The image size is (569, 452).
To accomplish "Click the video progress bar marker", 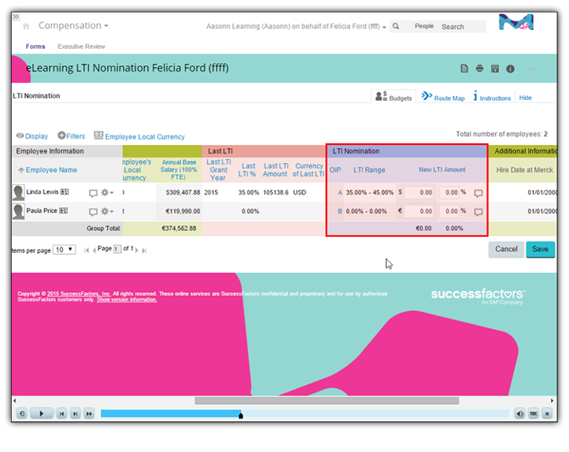I will coord(241,415).
